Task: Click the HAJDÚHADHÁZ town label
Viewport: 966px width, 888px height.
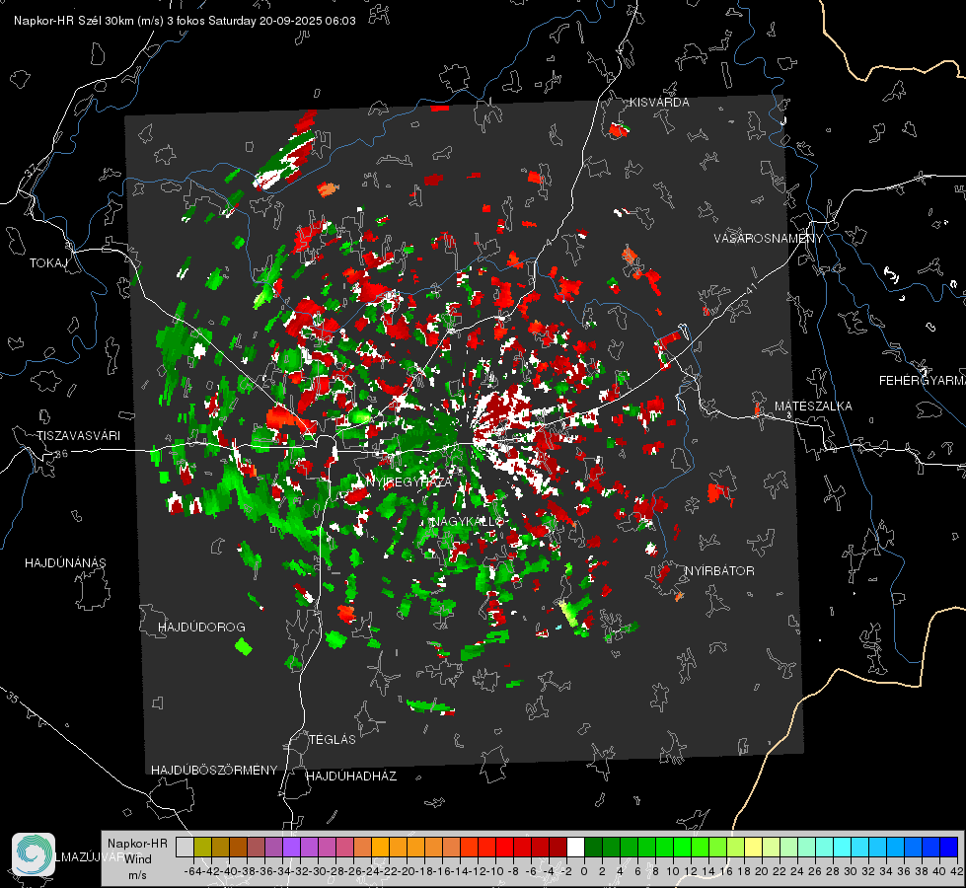Action: click(351, 777)
